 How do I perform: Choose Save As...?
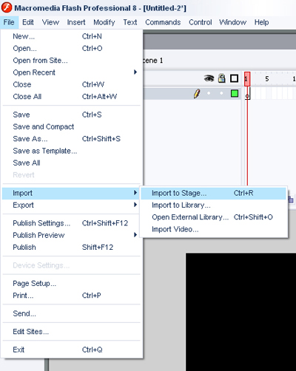72,139
